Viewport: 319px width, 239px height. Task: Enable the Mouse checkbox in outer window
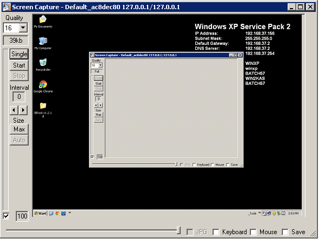[x=253, y=232]
